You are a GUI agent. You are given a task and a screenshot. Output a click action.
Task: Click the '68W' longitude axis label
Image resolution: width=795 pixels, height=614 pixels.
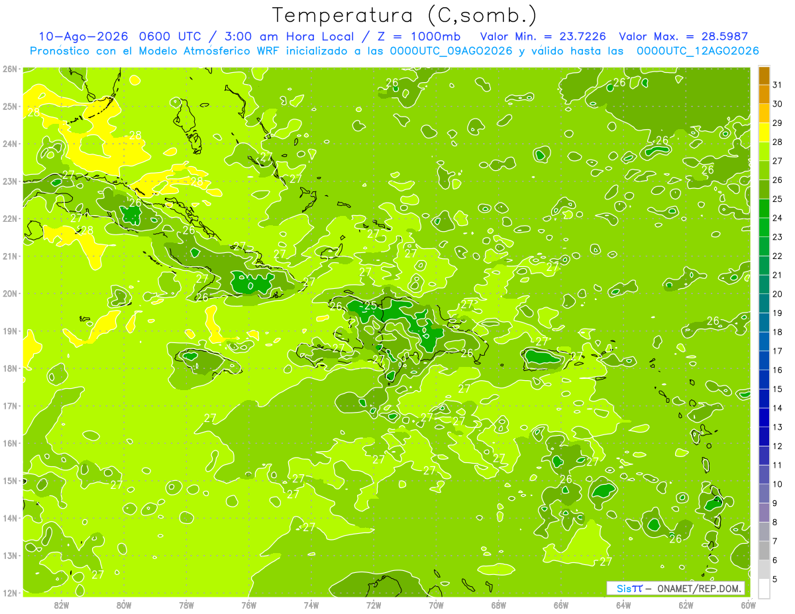coord(499,605)
